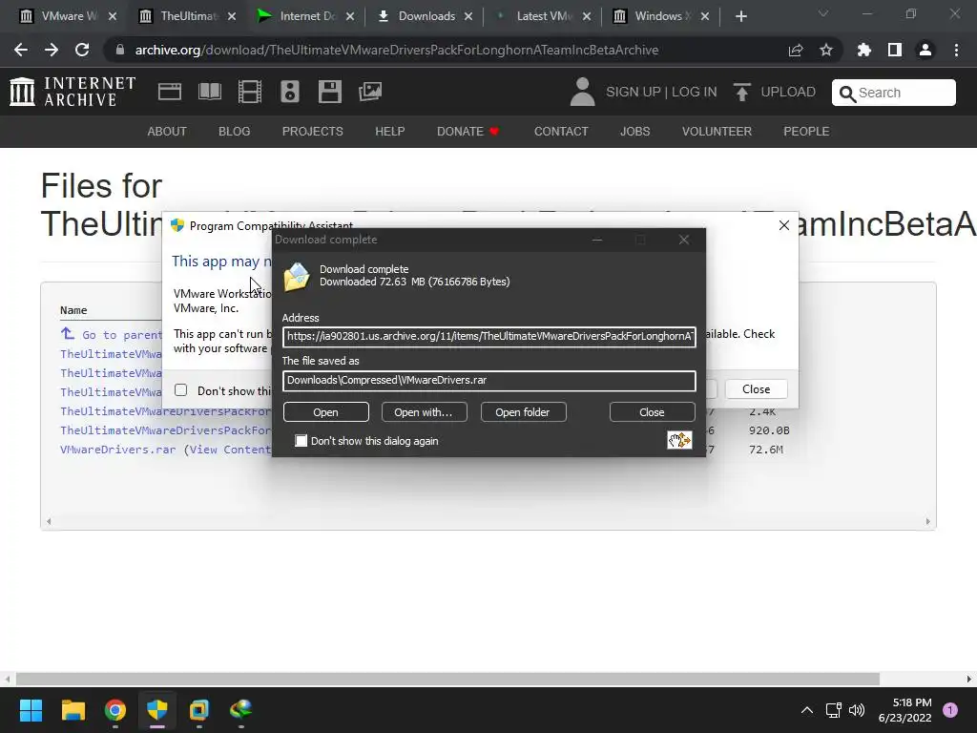The width and height of the screenshot is (977, 733).
Task: Open the CONTACT navigation link
Action: (x=561, y=132)
